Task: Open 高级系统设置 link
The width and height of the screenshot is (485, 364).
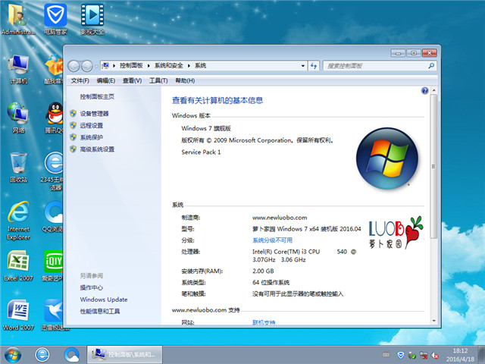Action: point(97,149)
